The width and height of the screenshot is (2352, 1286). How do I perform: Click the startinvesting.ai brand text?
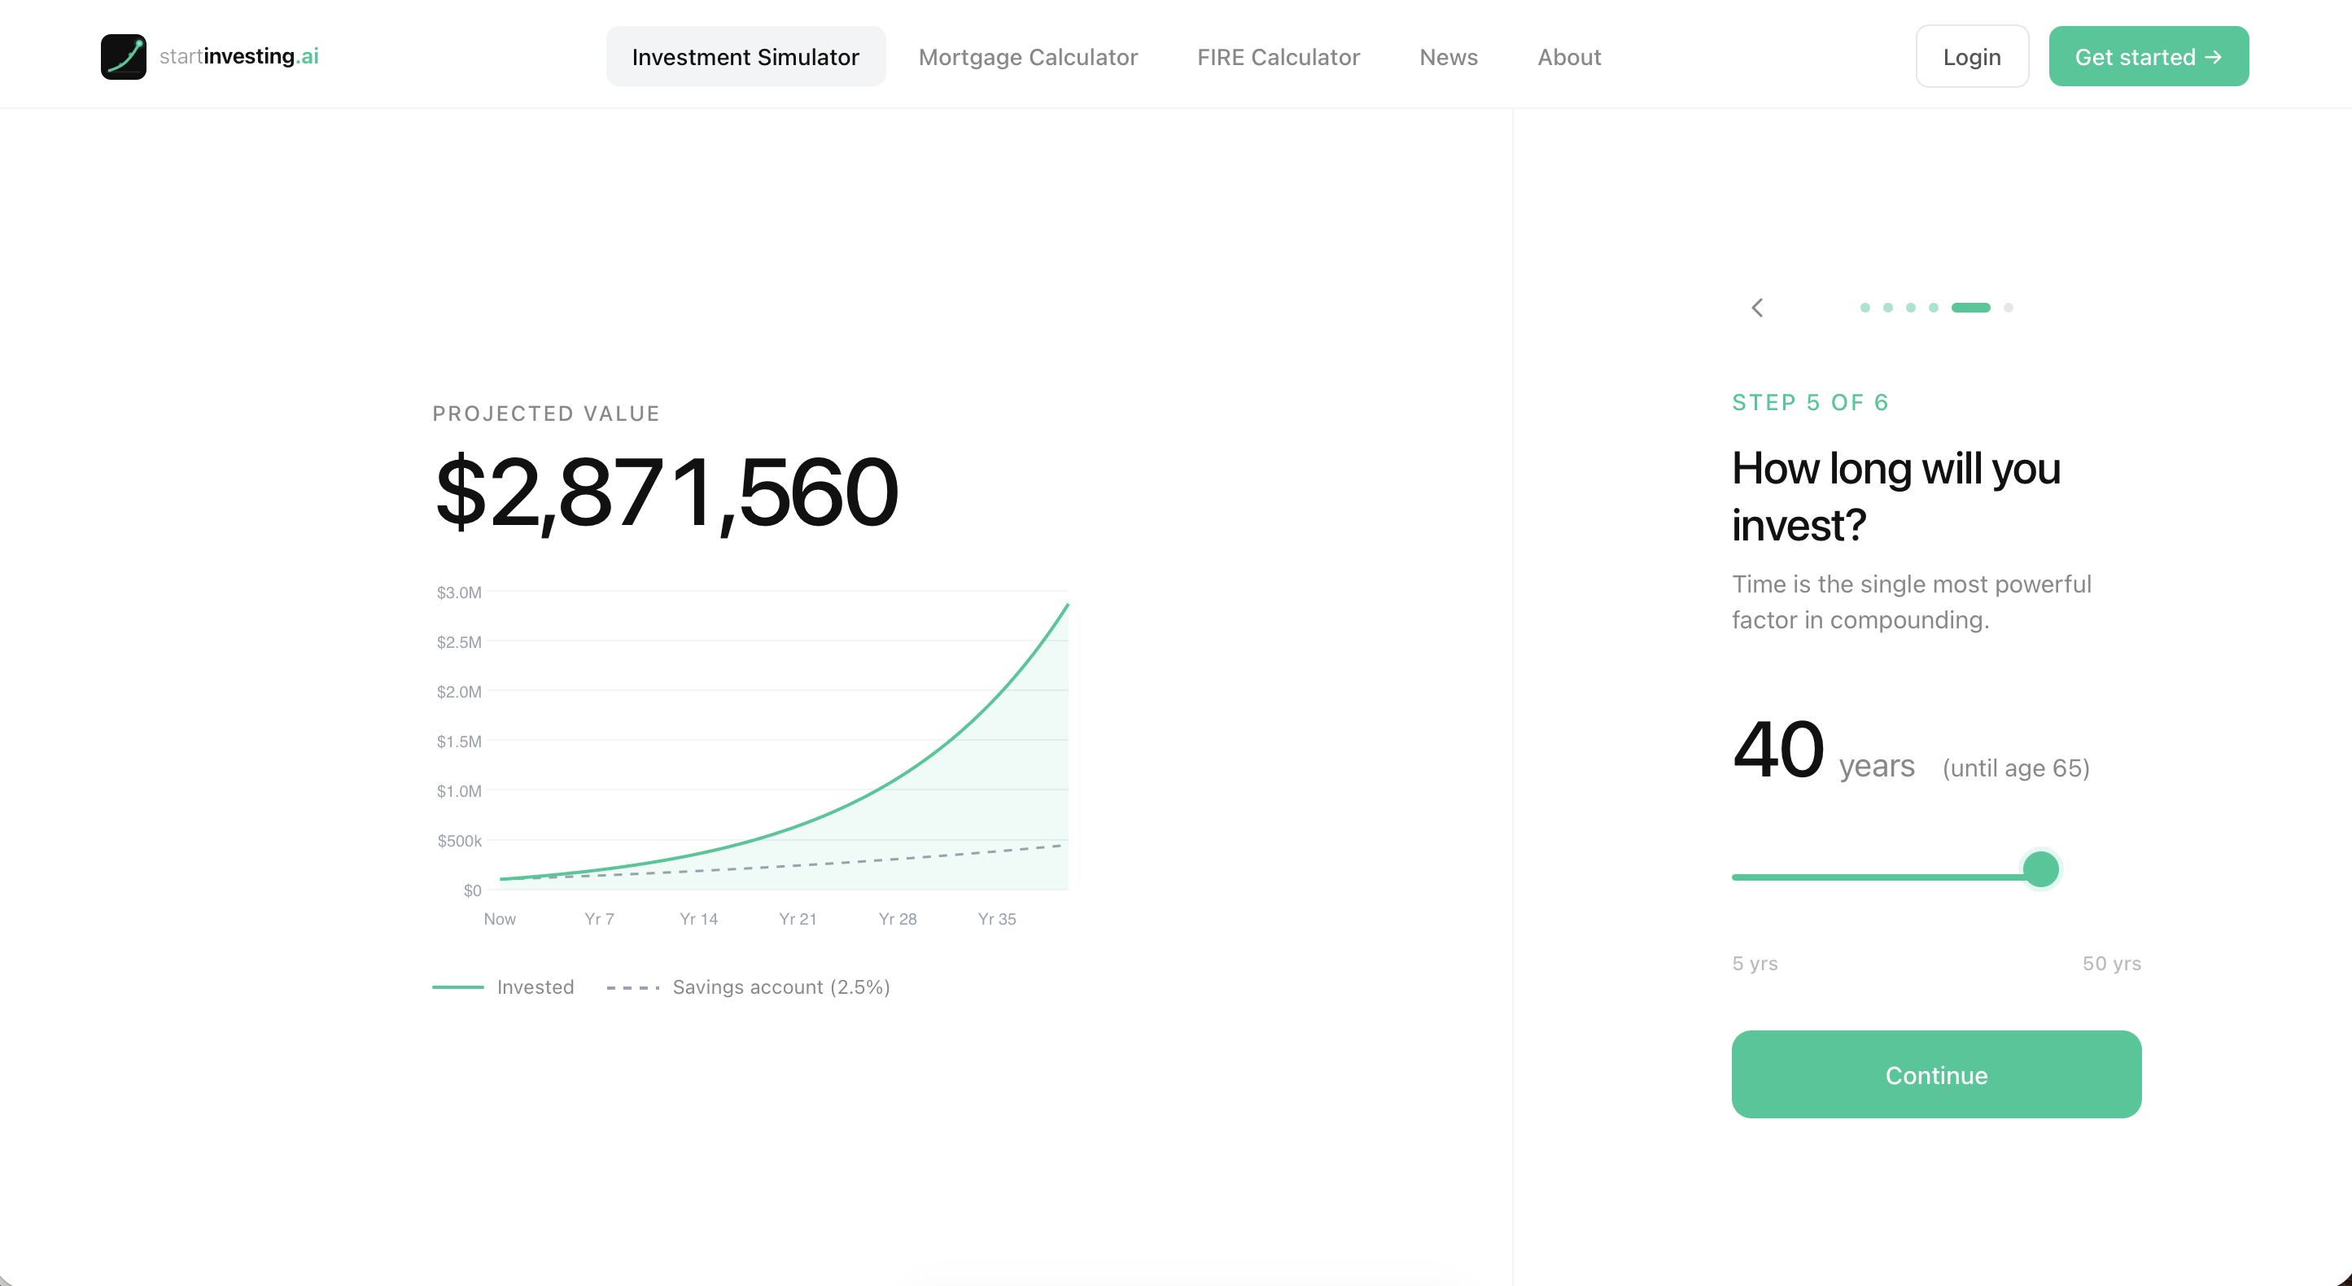(x=239, y=57)
